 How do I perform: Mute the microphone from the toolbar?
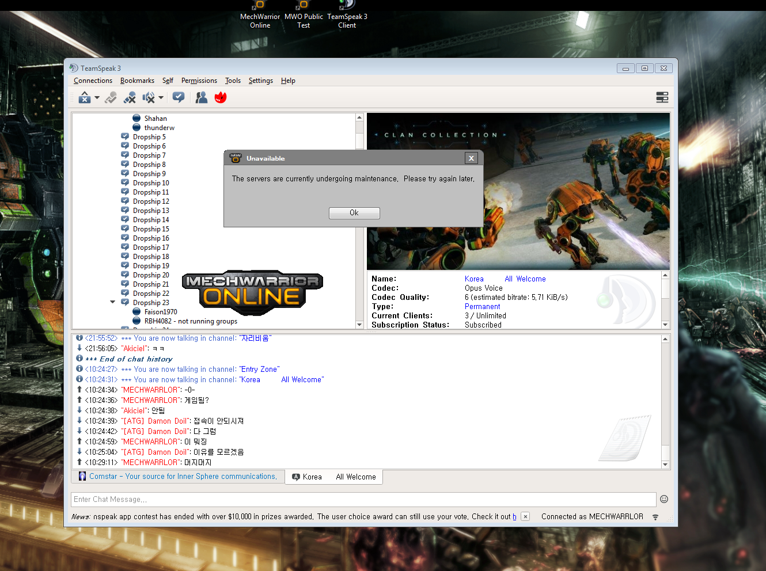(x=130, y=97)
